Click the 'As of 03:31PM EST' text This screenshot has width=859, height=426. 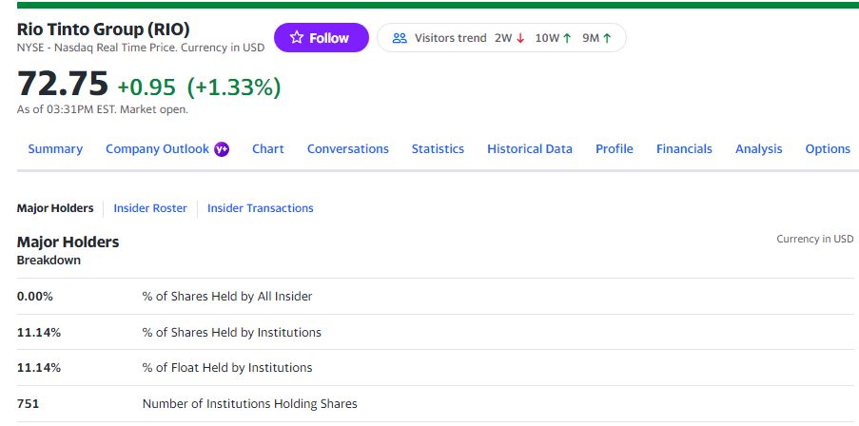(103, 109)
